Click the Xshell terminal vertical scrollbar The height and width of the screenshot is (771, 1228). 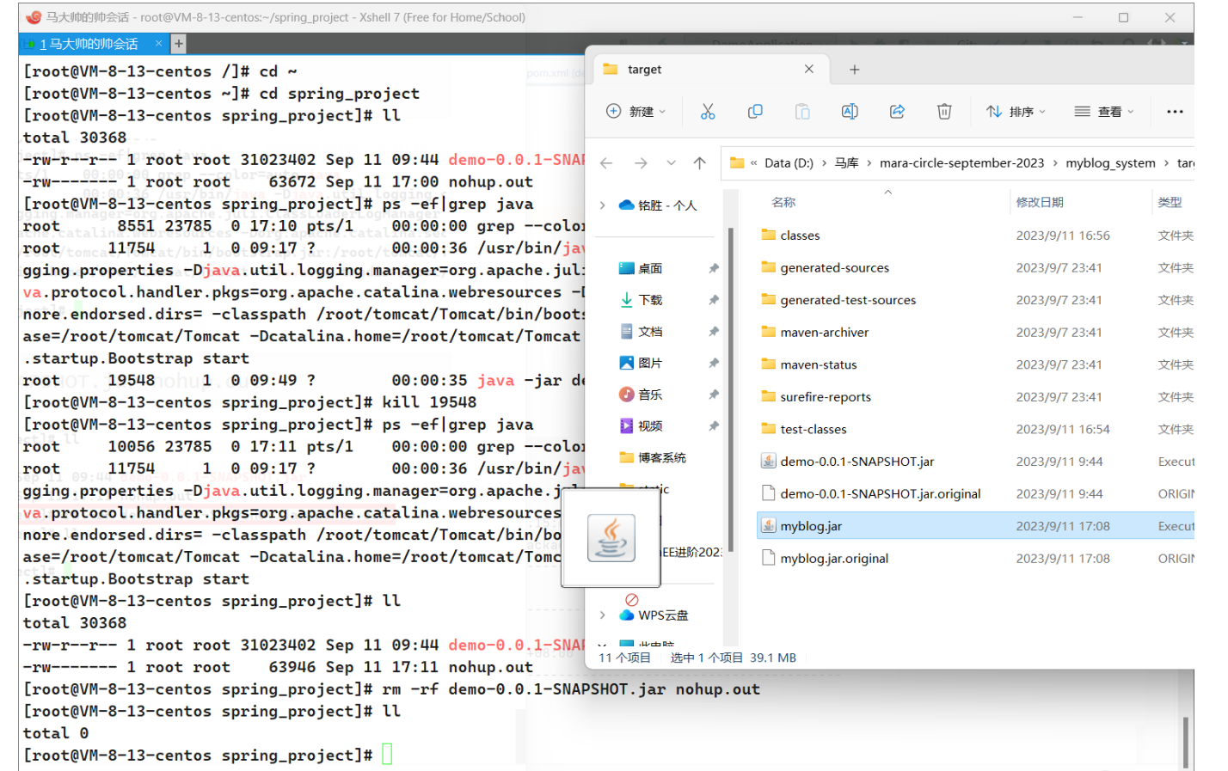coord(1186,742)
